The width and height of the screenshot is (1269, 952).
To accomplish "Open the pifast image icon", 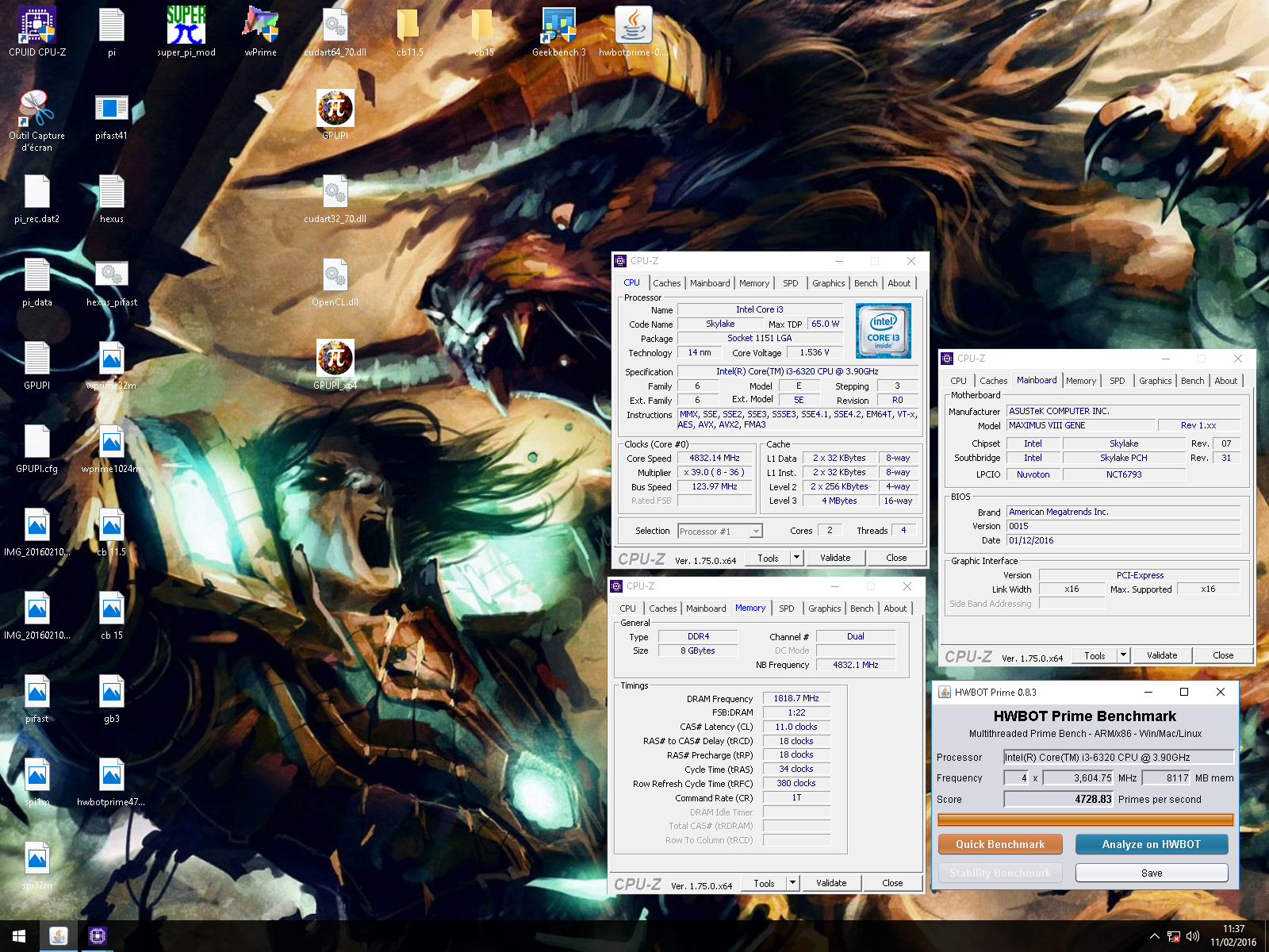I will point(37,698).
